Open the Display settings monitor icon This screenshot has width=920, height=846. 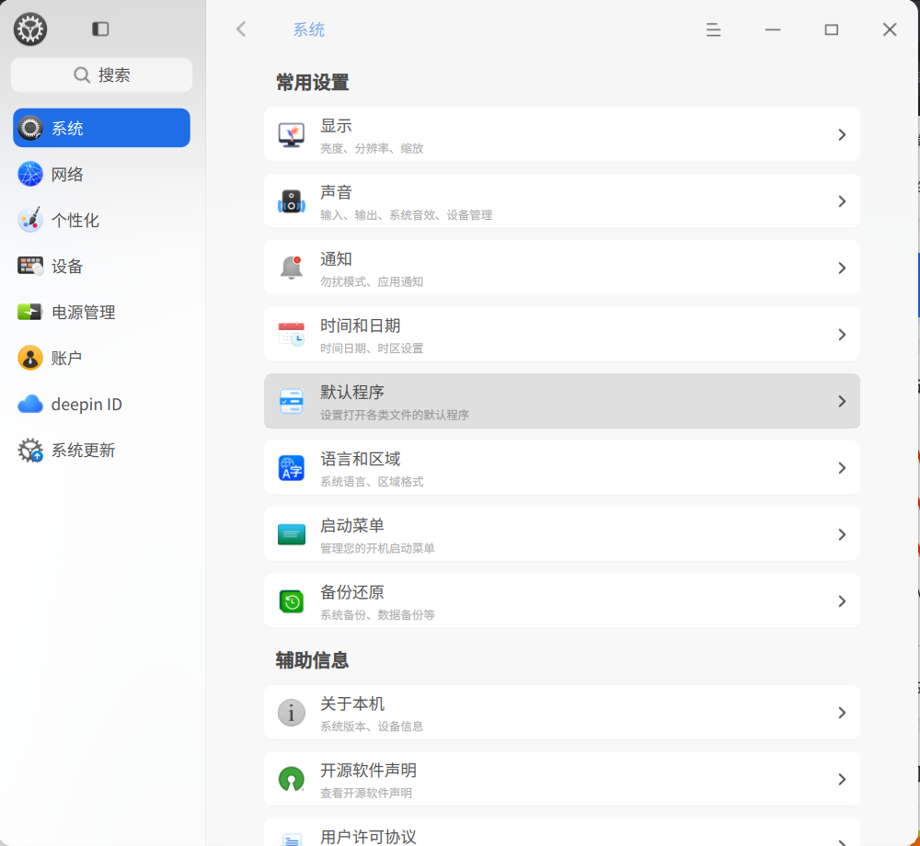pyautogui.click(x=291, y=134)
